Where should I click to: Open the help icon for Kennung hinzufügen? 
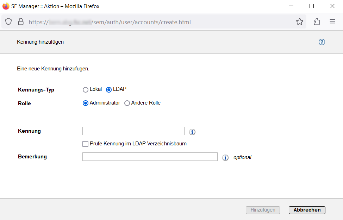[322, 42]
